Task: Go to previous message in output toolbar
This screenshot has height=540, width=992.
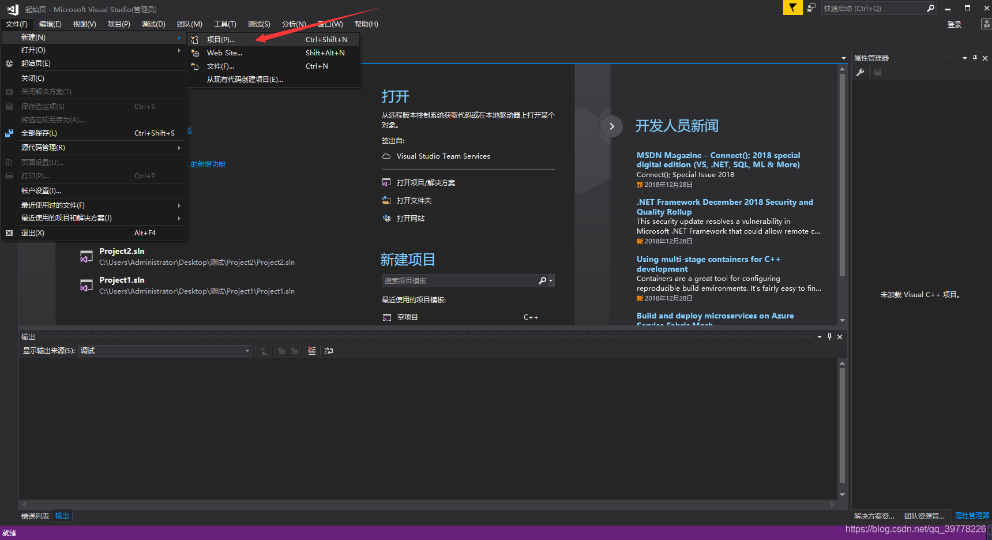Action: tap(281, 350)
